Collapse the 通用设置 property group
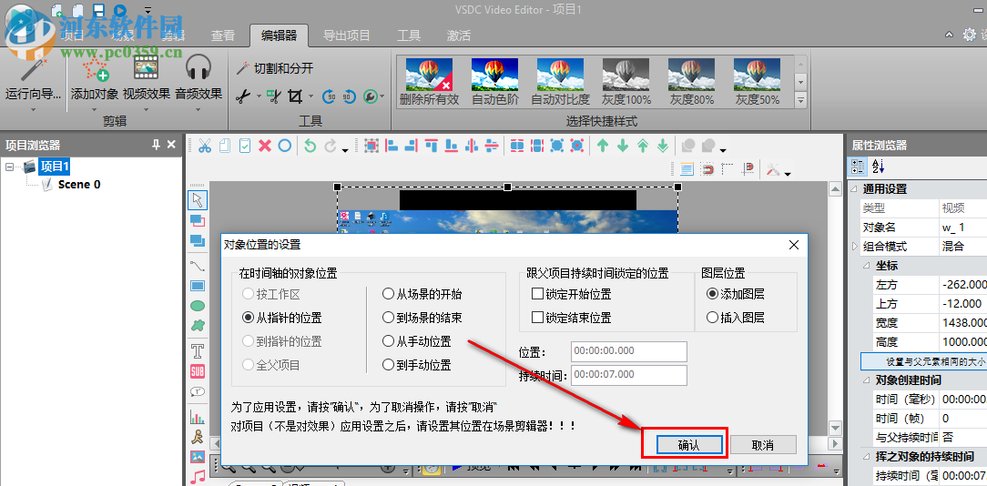This screenshot has height=486, width=987. pyautogui.click(x=853, y=189)
